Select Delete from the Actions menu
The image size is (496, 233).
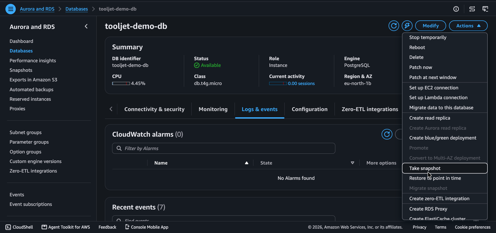coord(445,57)
